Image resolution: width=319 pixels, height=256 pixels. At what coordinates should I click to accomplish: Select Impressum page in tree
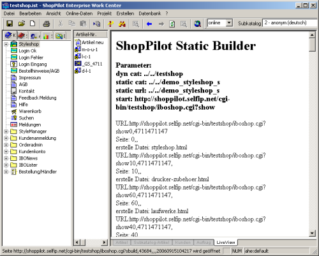[x=30, y=78]
